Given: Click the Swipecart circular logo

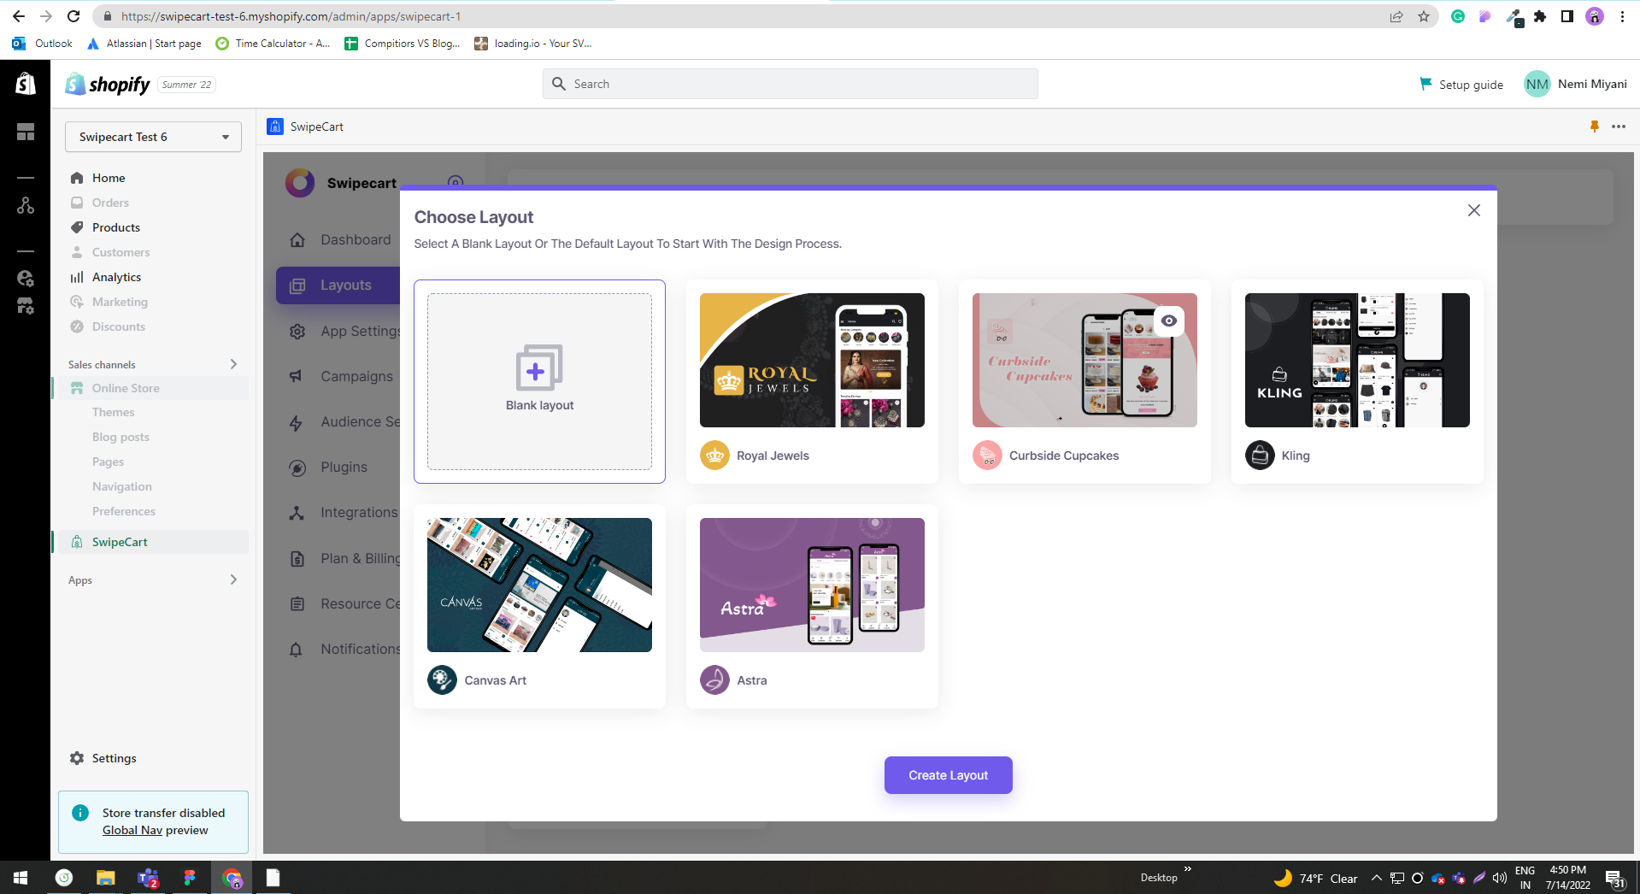Looking at the screenshot, I should [300, 183].
